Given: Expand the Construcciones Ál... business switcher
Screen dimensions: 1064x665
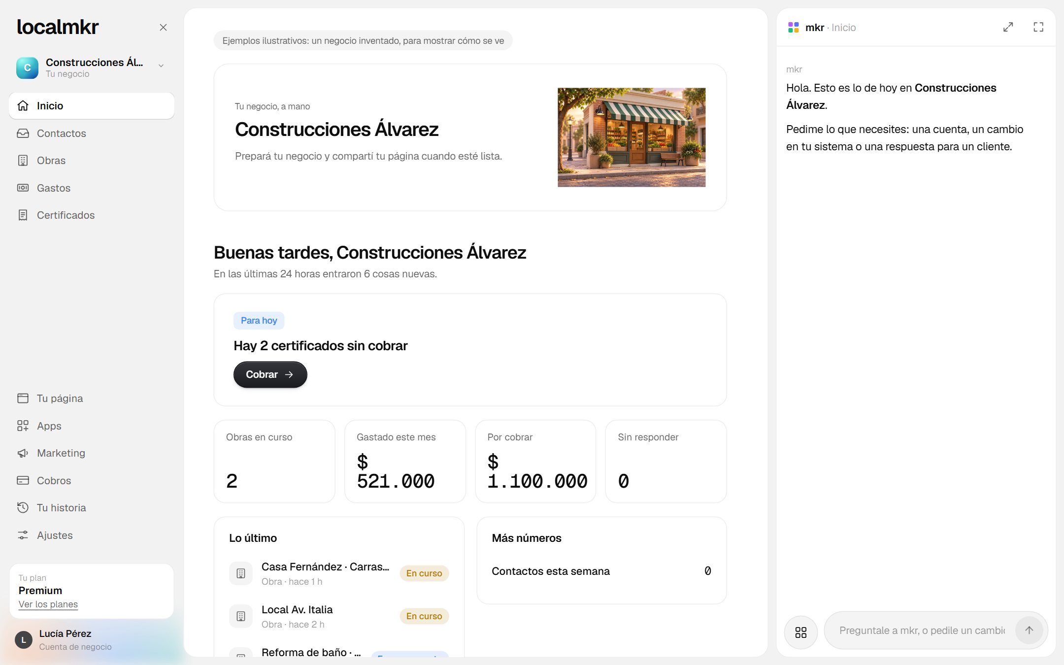Looking at the screenshot, I should 92,67.
